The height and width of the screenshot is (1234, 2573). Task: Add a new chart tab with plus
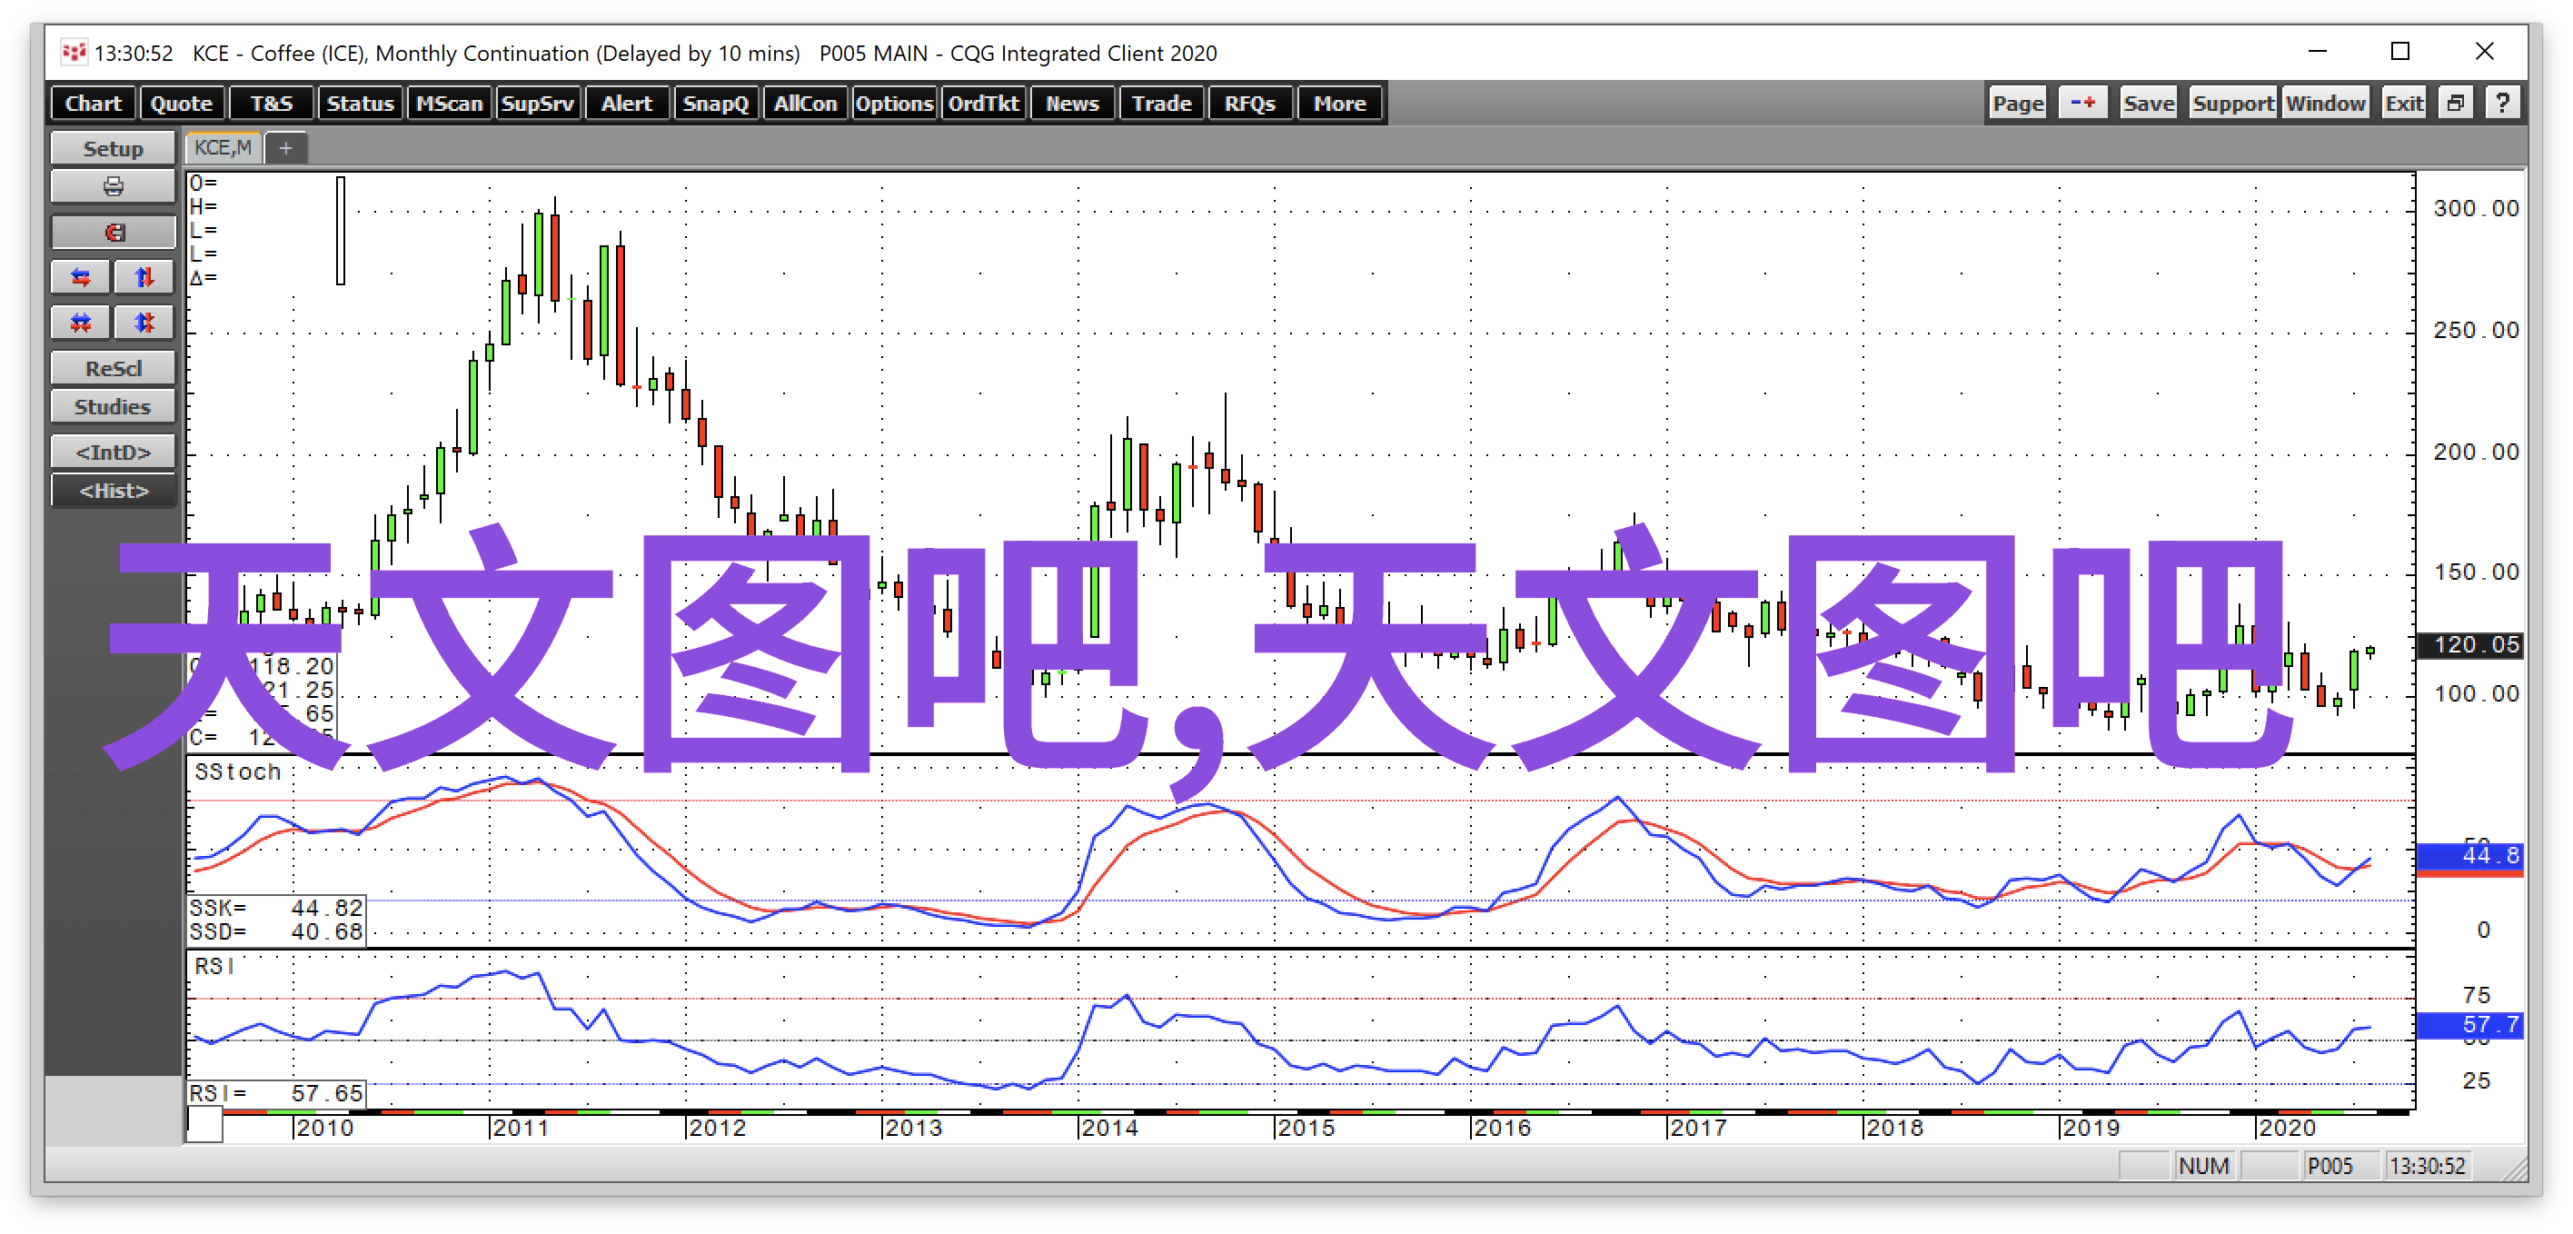click(x=285, y=148)
